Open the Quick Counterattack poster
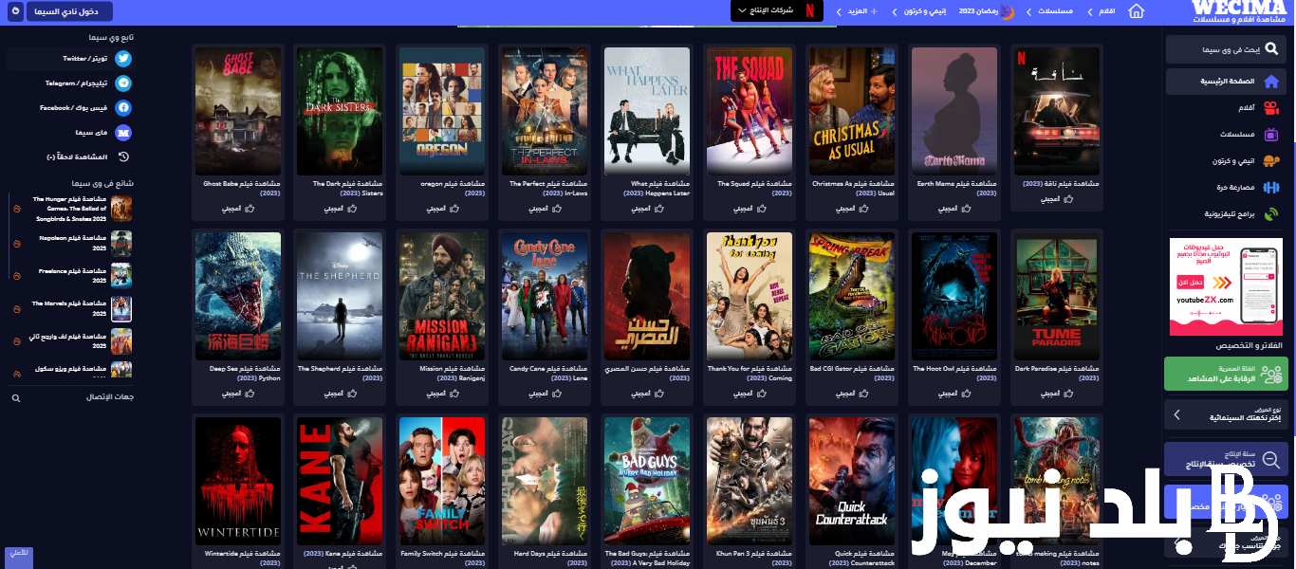The image size is (1296, 569). coord(853,481)
